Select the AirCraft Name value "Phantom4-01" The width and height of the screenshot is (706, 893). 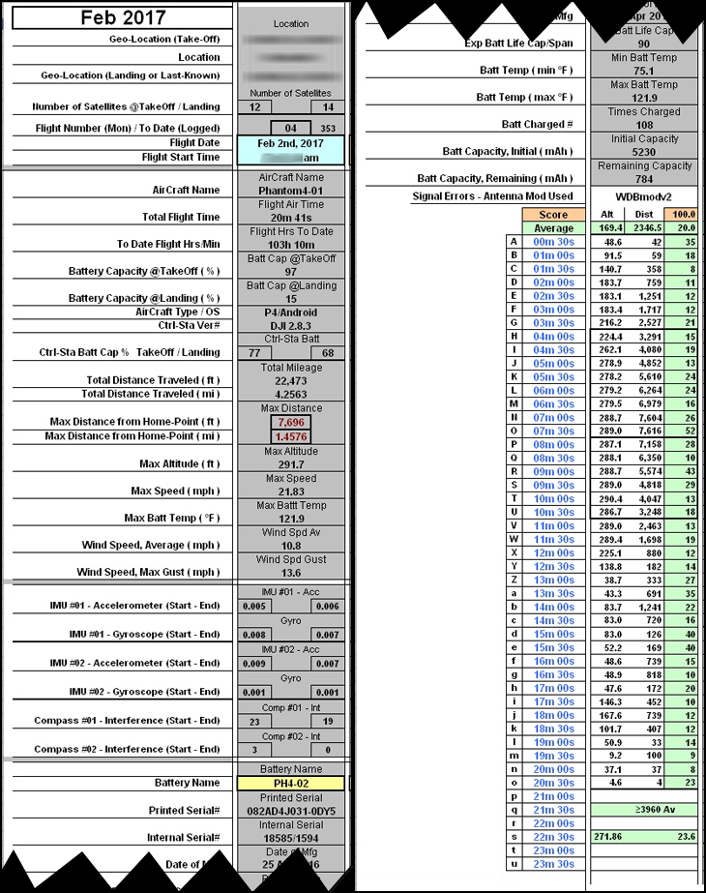pos(291,191)
